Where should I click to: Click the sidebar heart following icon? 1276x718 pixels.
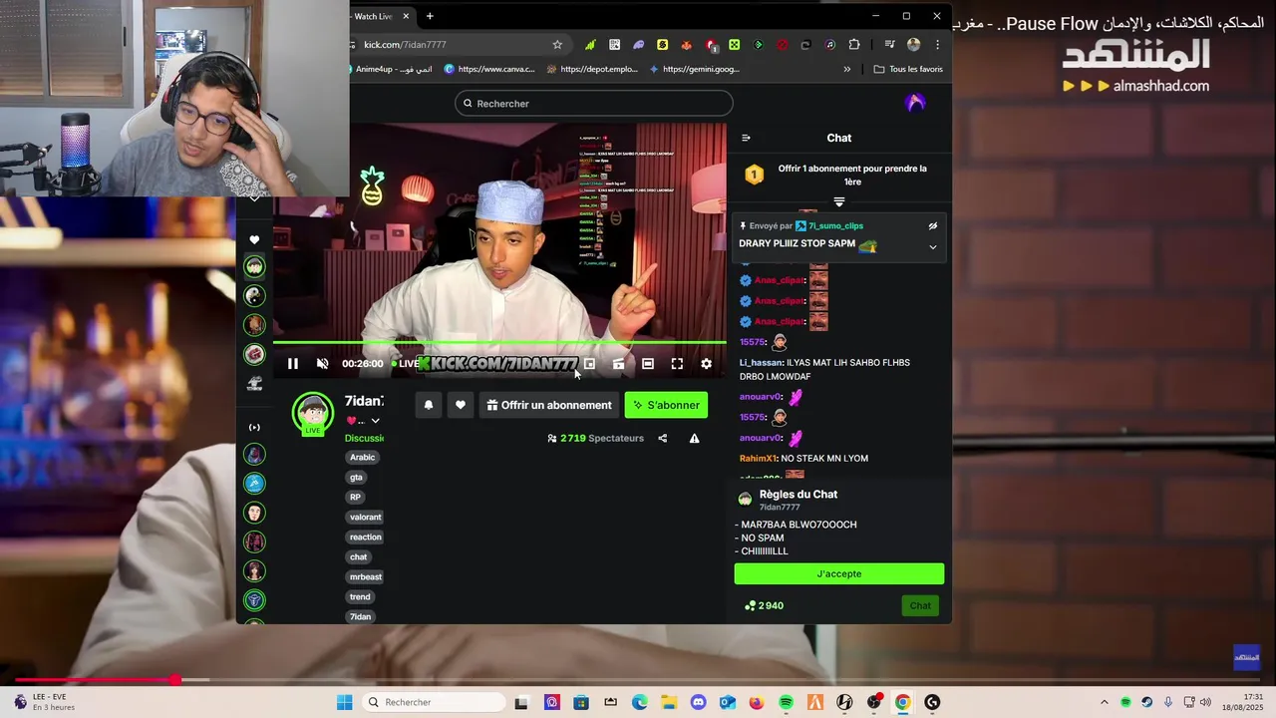(254, 239)
